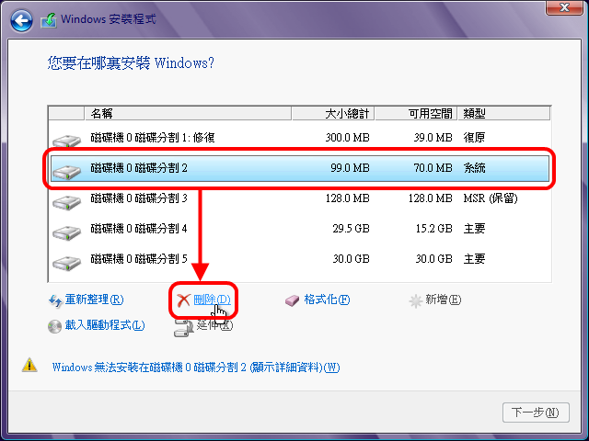Click the 29.5 GB total size cell
The width and height of the screenshot is (589, 441).
pos(352,229)
